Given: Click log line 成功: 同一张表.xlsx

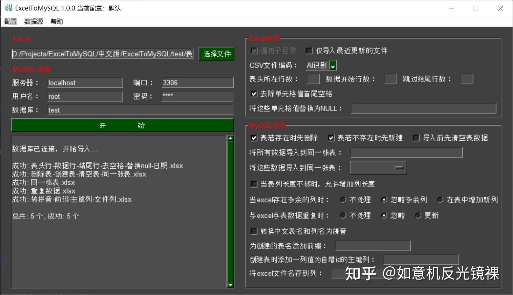Looking at the screenshot, I should [43, 183].
